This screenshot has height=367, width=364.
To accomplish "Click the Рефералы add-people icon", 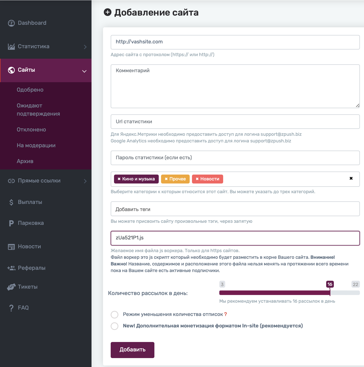I will click(x=11, y=268).
